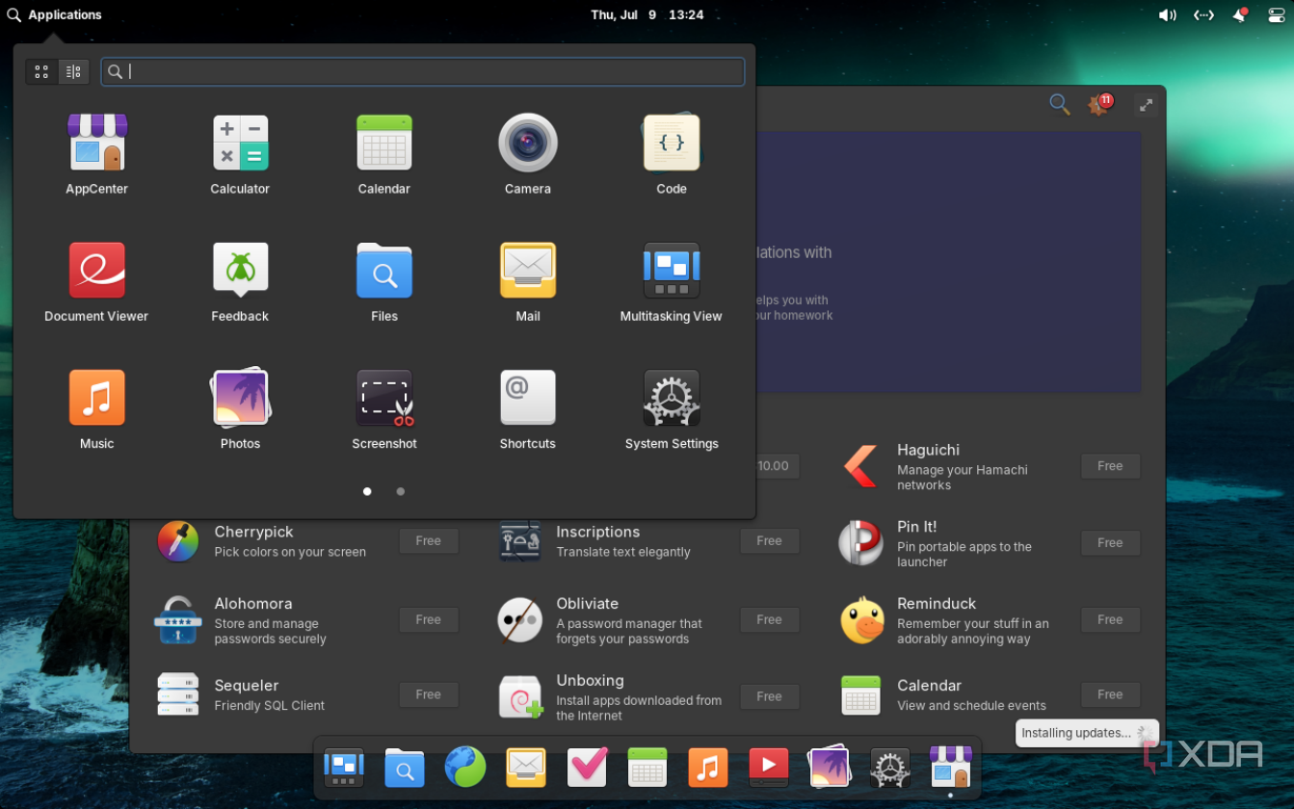The height and width of the screenshot is (809, 1294).
Task: Click Free button for Obliviate
Action: coord(769,620)
